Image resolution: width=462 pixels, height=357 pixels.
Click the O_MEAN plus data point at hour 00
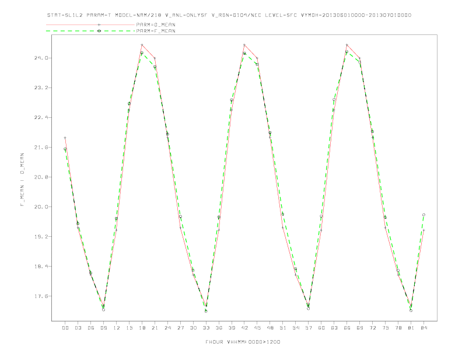65,138
